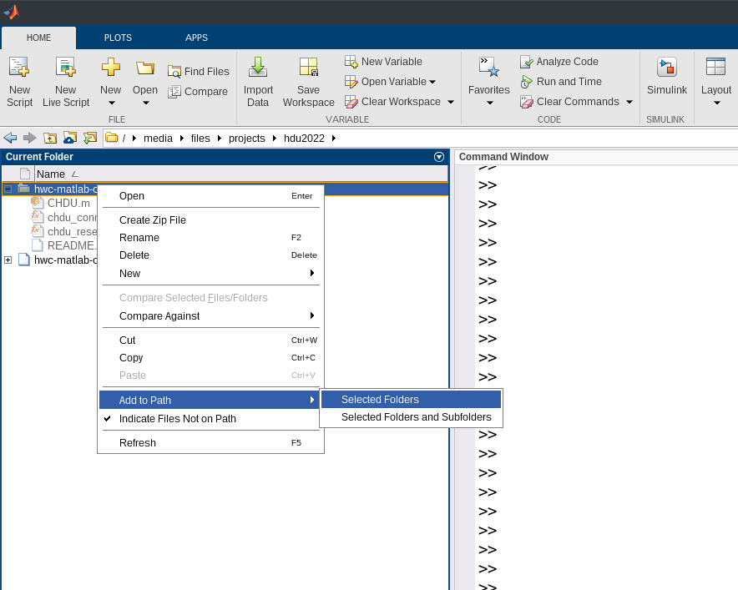Click the Run and Time icon
The image size is (738, 590).
527,82
